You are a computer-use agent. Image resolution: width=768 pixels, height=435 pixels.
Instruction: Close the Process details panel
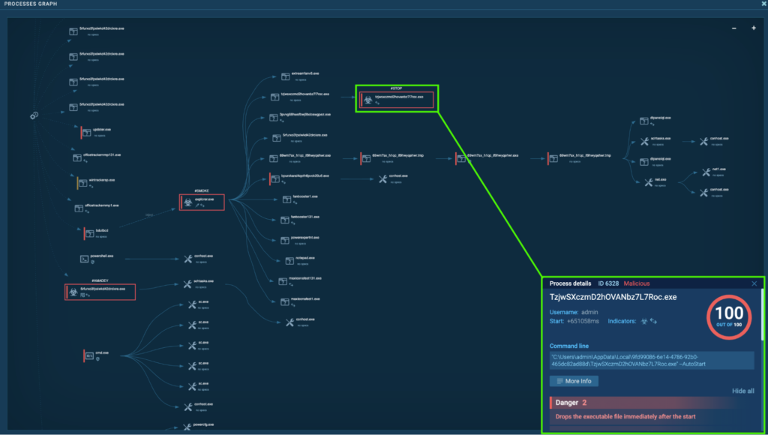(754, 283)
